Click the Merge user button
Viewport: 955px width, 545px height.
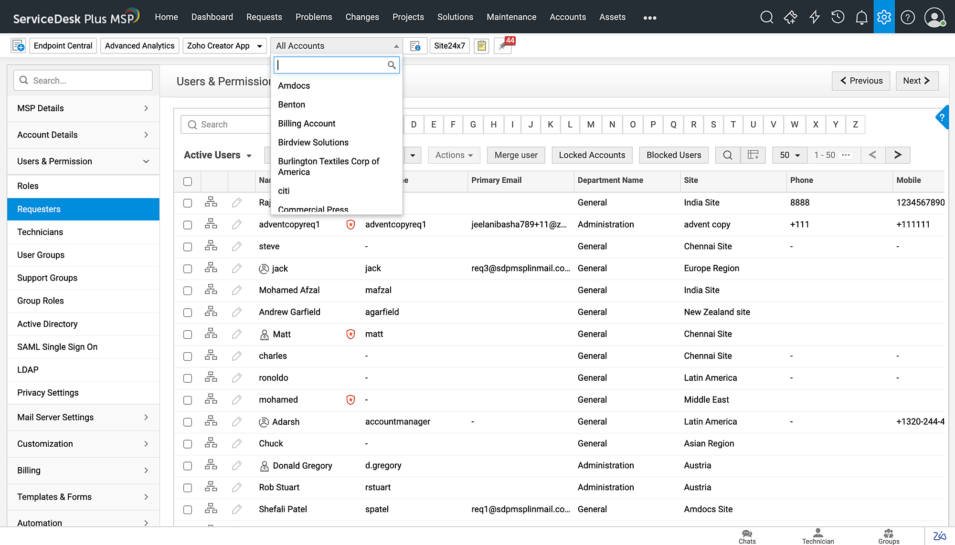coord(516,155)
